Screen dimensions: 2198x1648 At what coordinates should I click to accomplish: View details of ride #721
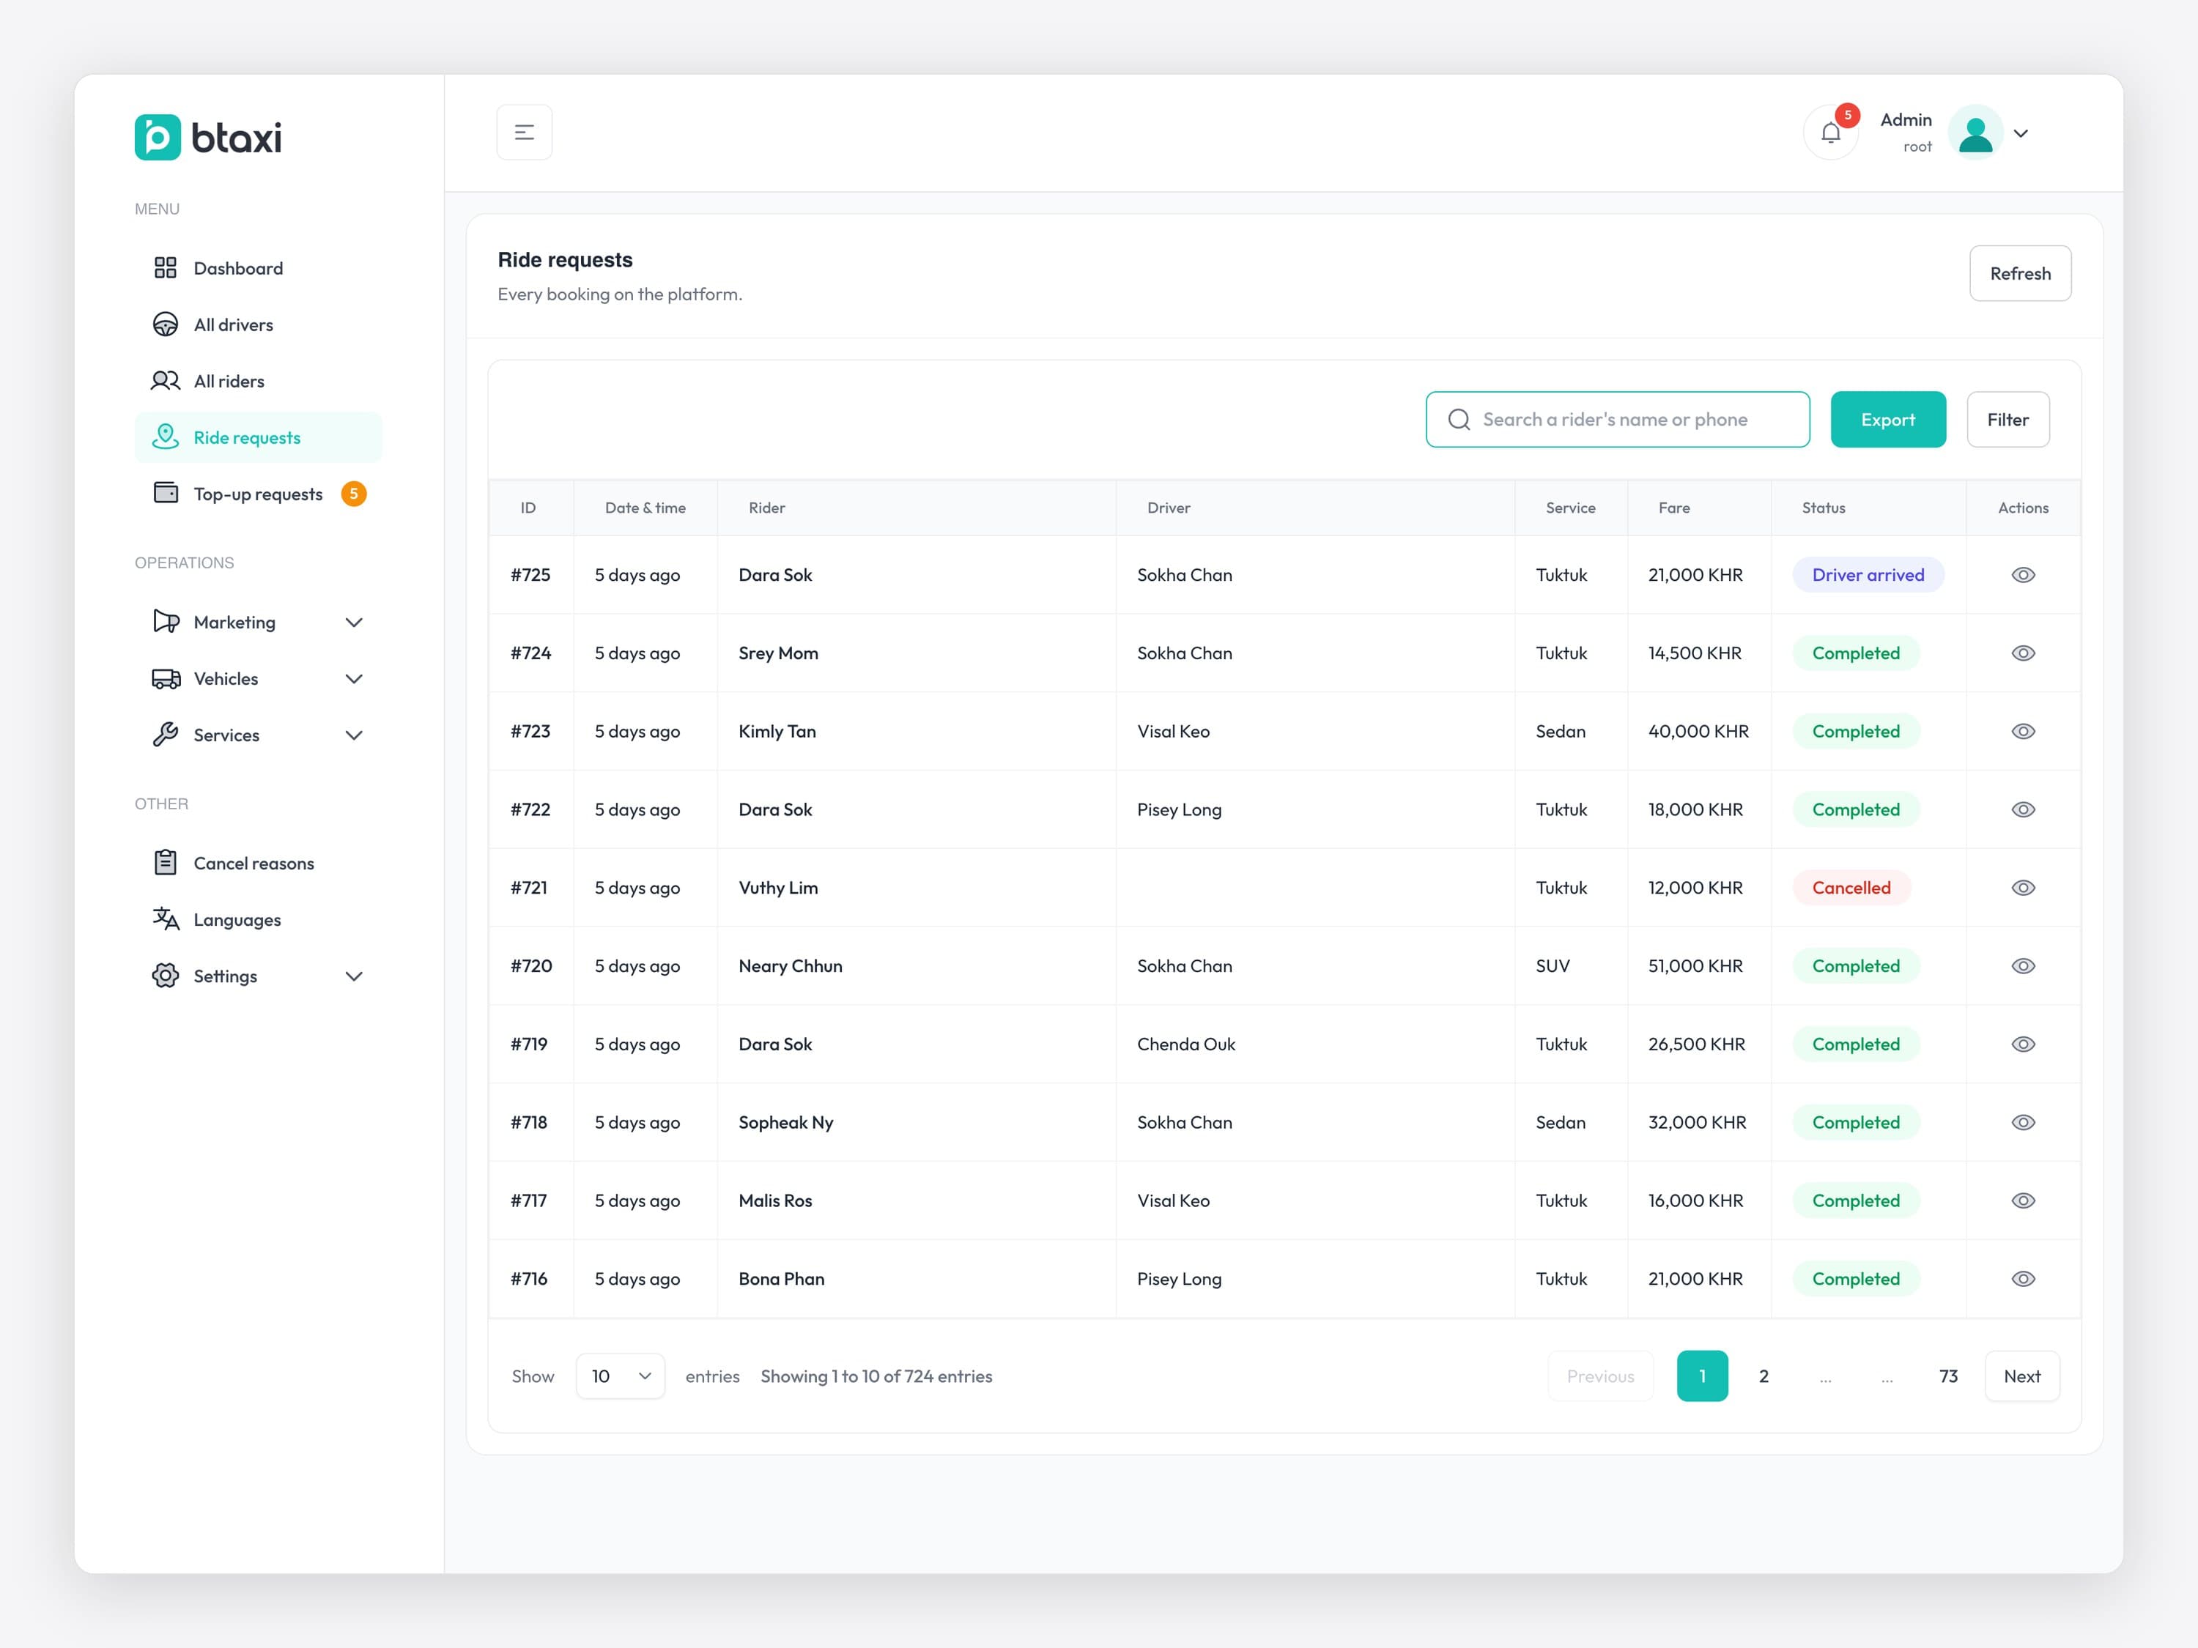coord(2023,888)
